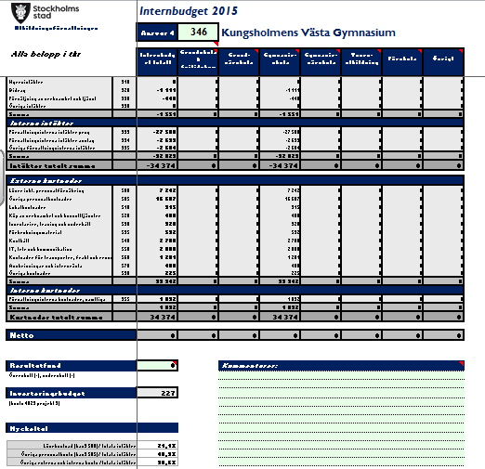This screenshot has width=485, height=469.
Task: Click the 21,1% Nyckeltal value
Action: (166, 446)
